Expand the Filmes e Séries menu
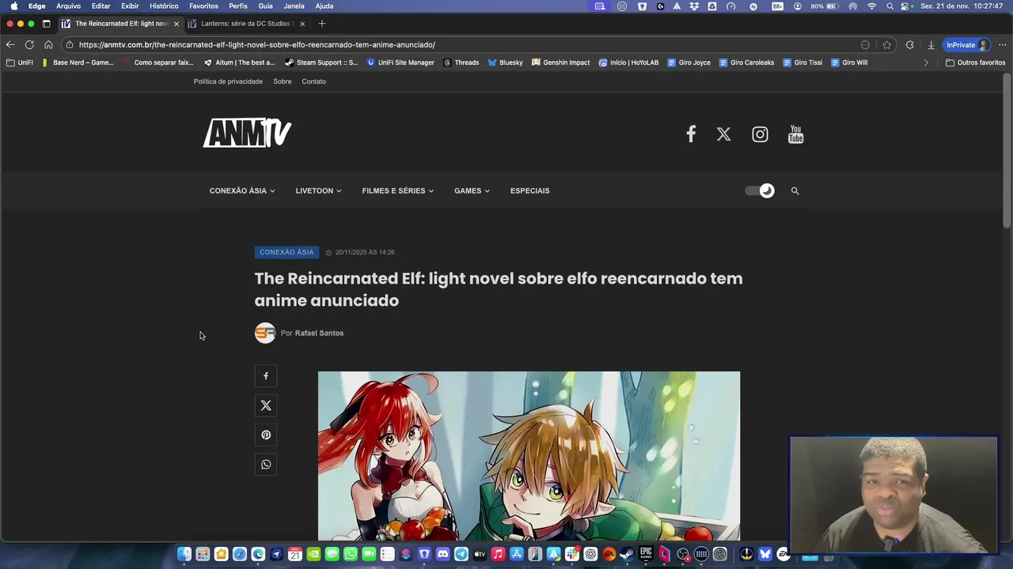The image size is (1013, 569). pos(397,190)
